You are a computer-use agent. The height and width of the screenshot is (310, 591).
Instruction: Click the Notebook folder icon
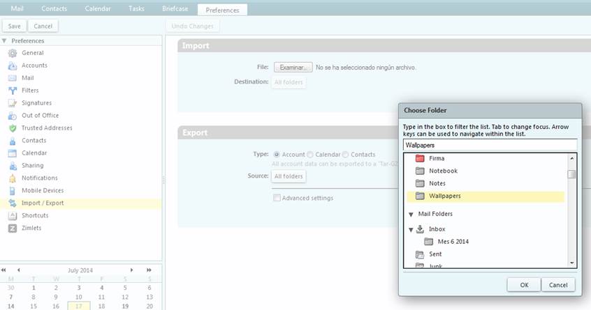click(x=420, y=171)
